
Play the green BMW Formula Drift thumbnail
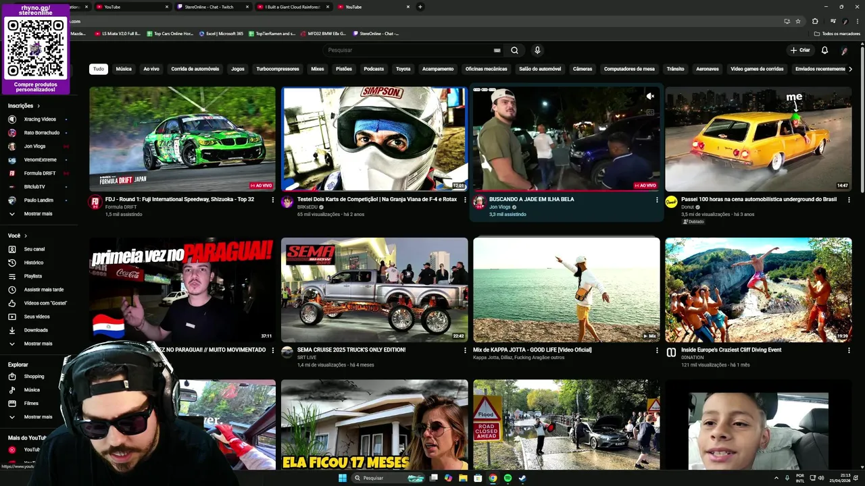click(182, 138)
